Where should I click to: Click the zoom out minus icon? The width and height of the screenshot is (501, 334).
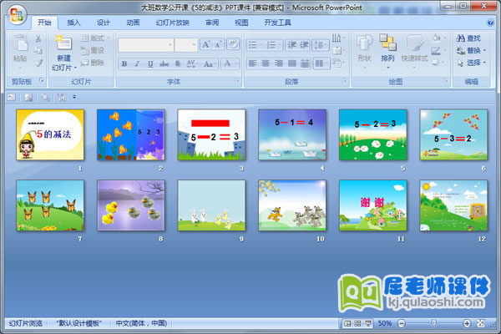tap(401, 323)
